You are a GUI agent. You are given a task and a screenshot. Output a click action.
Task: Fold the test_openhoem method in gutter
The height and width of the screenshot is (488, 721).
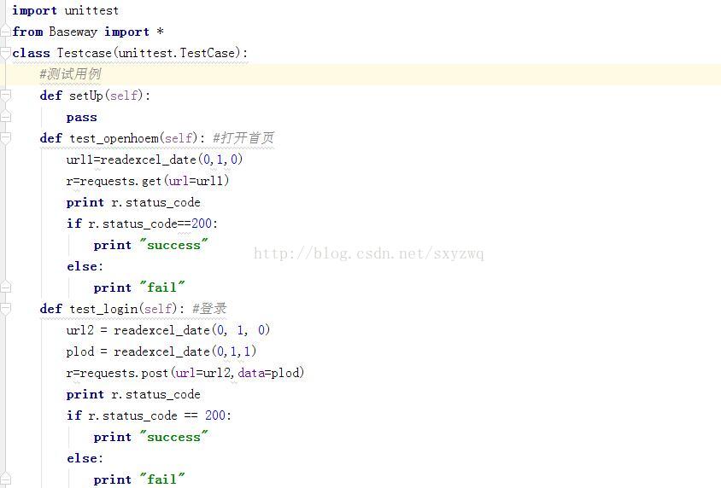click(5, 138)
